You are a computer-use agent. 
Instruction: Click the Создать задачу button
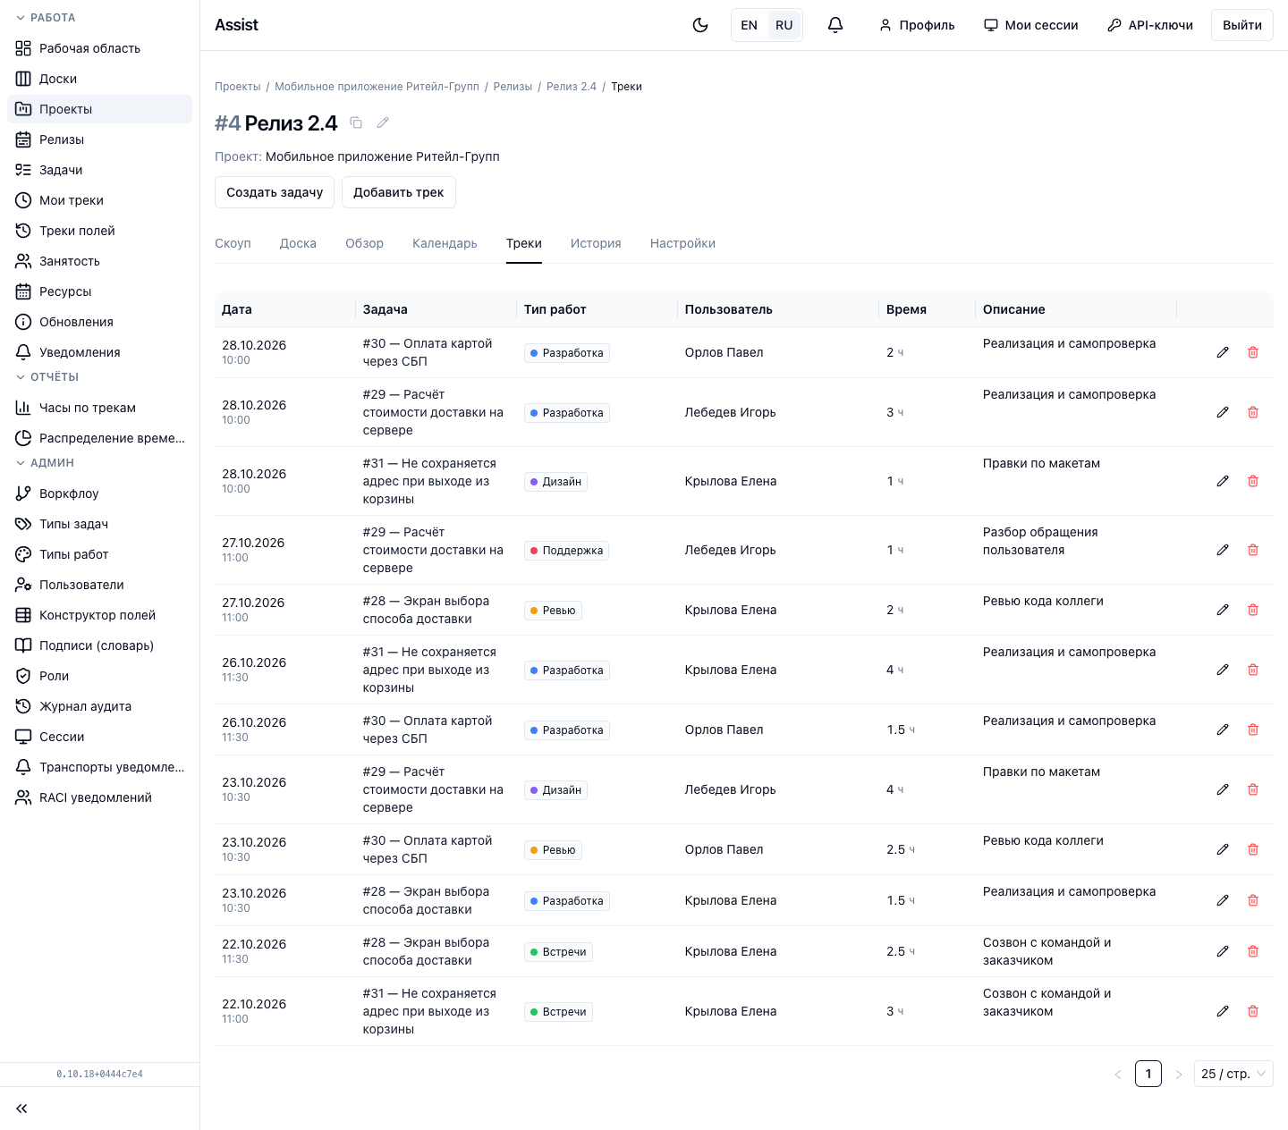275,192
